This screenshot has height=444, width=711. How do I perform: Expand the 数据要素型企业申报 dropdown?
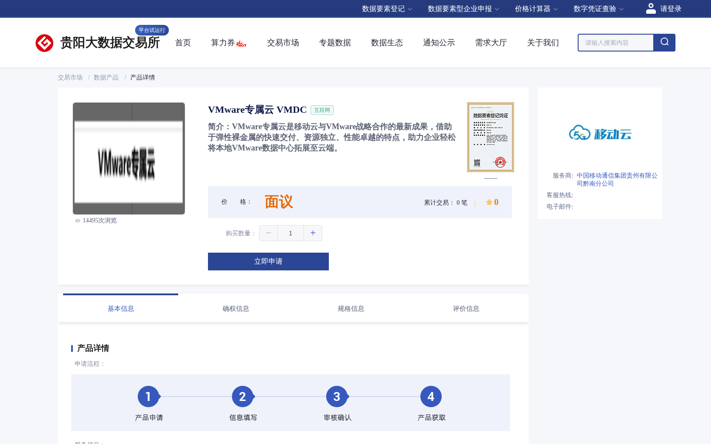463,9
